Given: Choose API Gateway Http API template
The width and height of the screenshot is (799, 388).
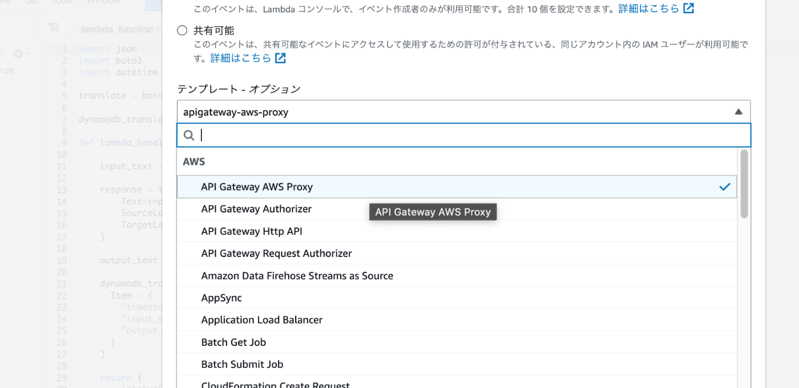Looking at the screenshot, I should 457,231.
